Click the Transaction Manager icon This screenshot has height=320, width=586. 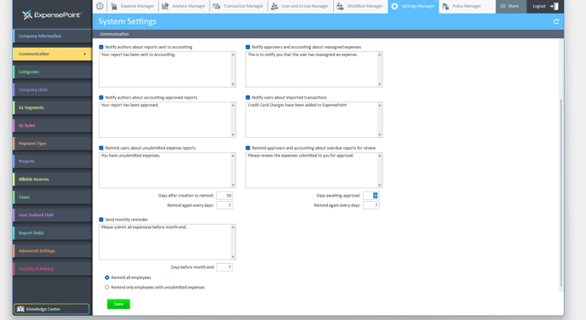click(216, 6)
